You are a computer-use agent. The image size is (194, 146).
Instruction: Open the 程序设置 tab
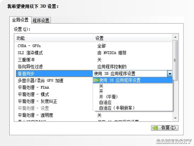click(x=41, y=20)
